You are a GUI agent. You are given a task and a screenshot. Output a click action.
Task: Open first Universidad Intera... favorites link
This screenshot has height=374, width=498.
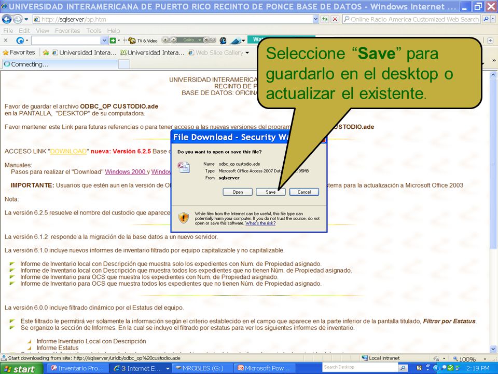pyautogui.click(x=84, y=52)
